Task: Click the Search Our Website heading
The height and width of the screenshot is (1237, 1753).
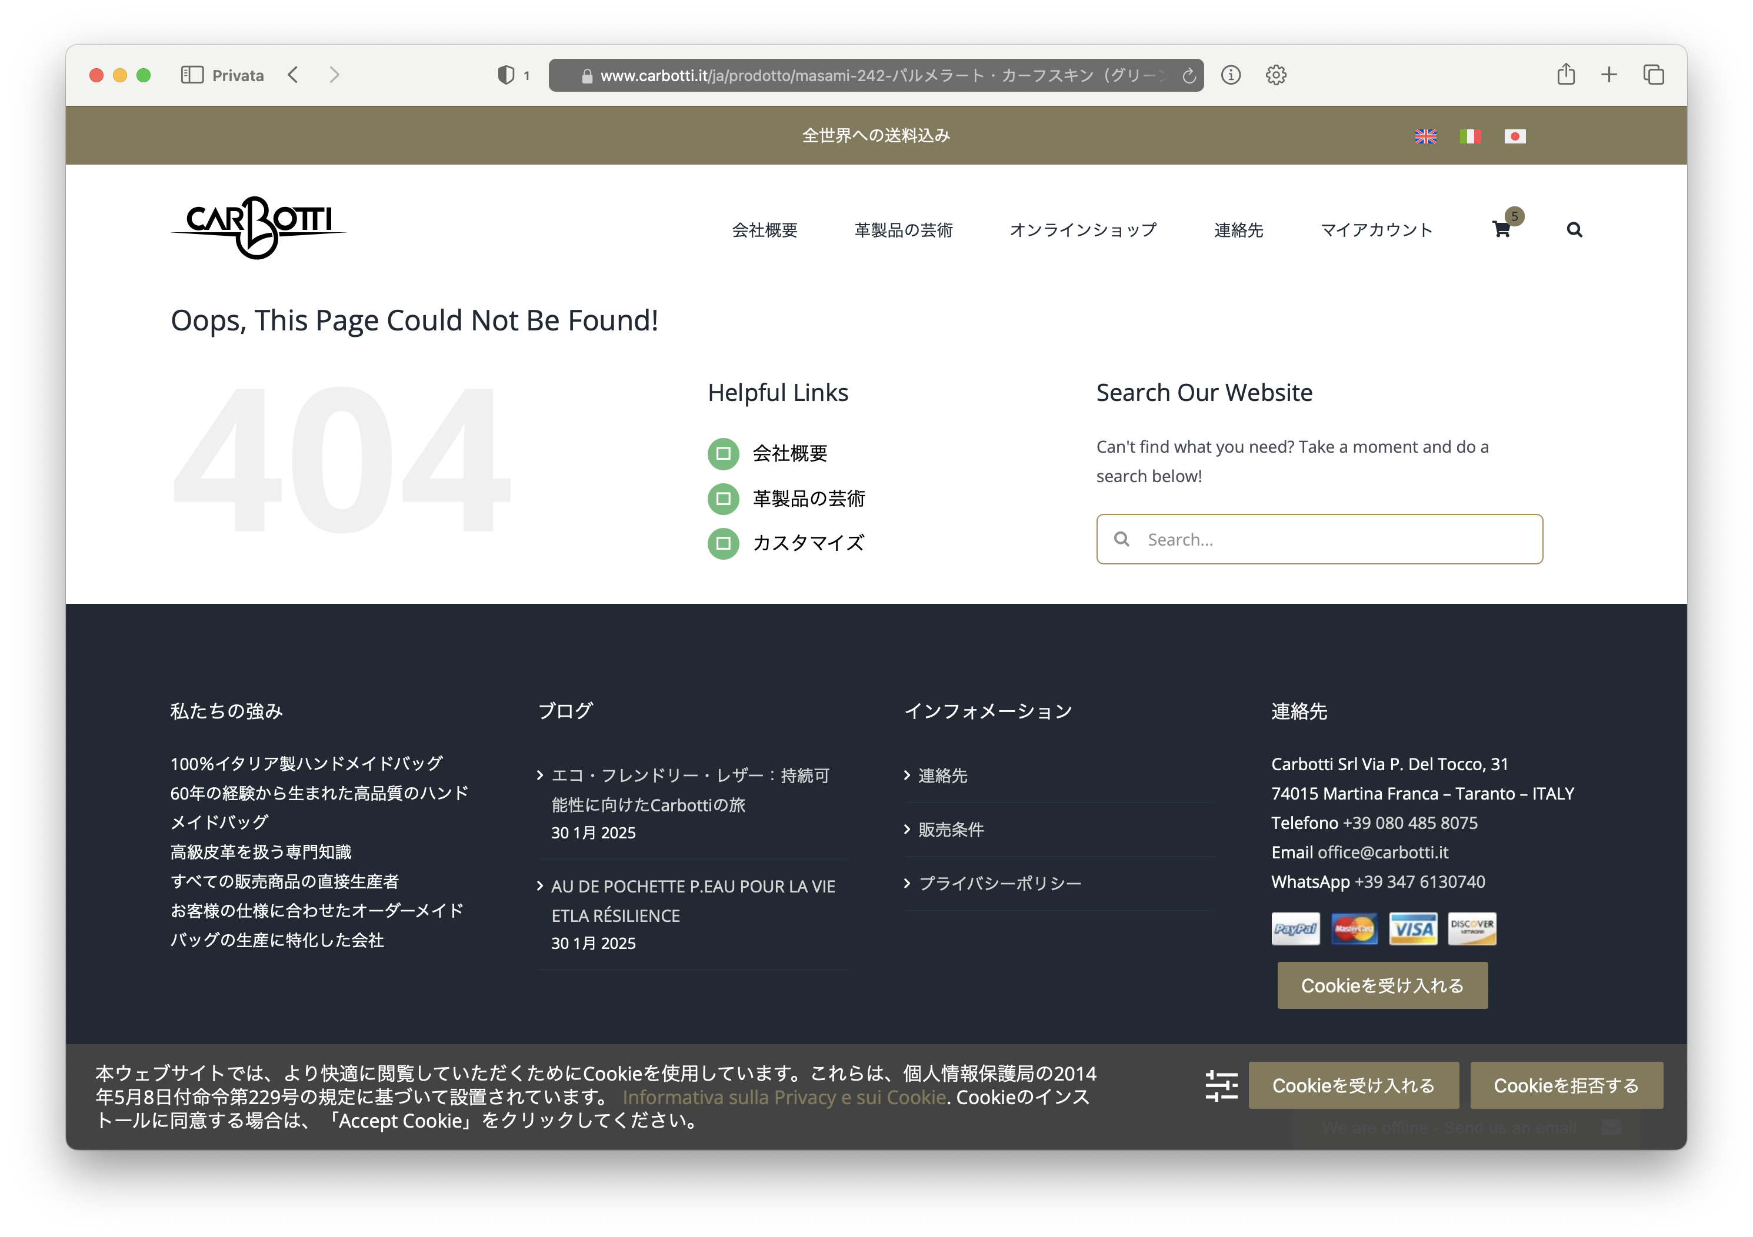Action: tap(1204, 392)
